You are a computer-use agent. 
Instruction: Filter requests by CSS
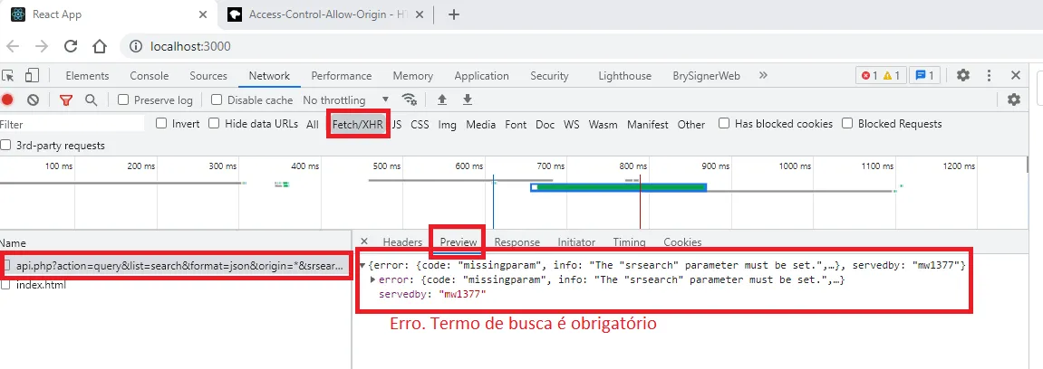(420, 124)
